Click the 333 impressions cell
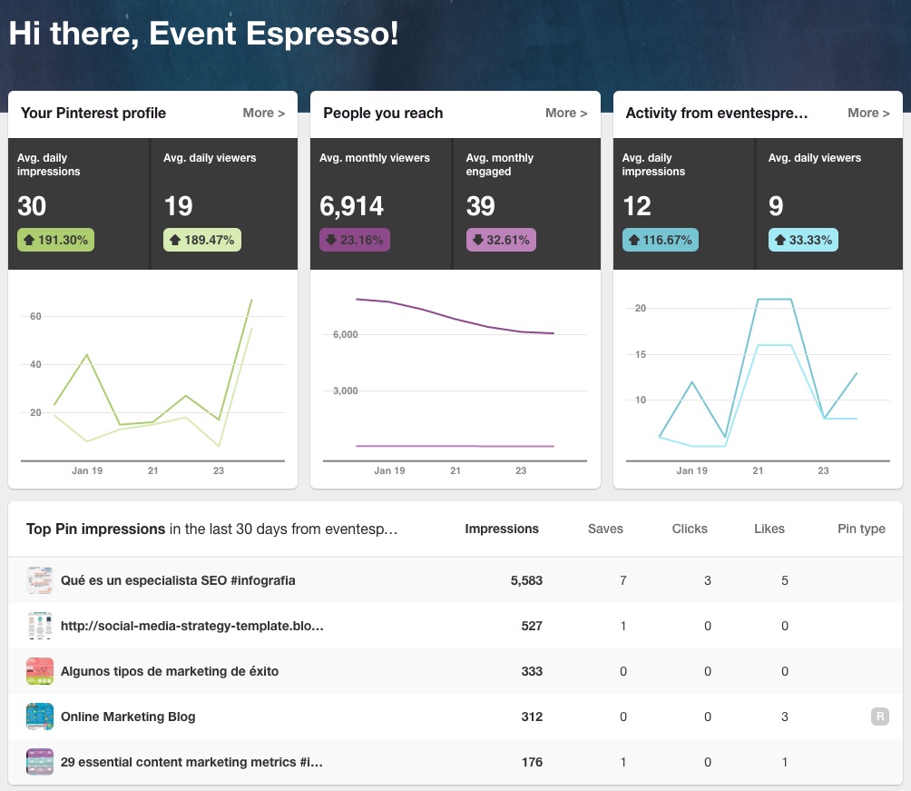Viewport: 911px width, 791px height. pos(532,671)
